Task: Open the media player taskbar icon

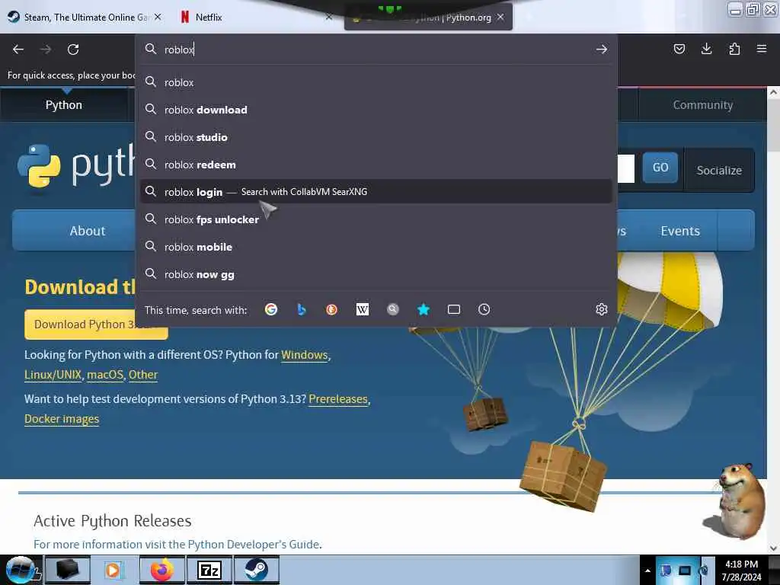Action: [x=113, y=570]
